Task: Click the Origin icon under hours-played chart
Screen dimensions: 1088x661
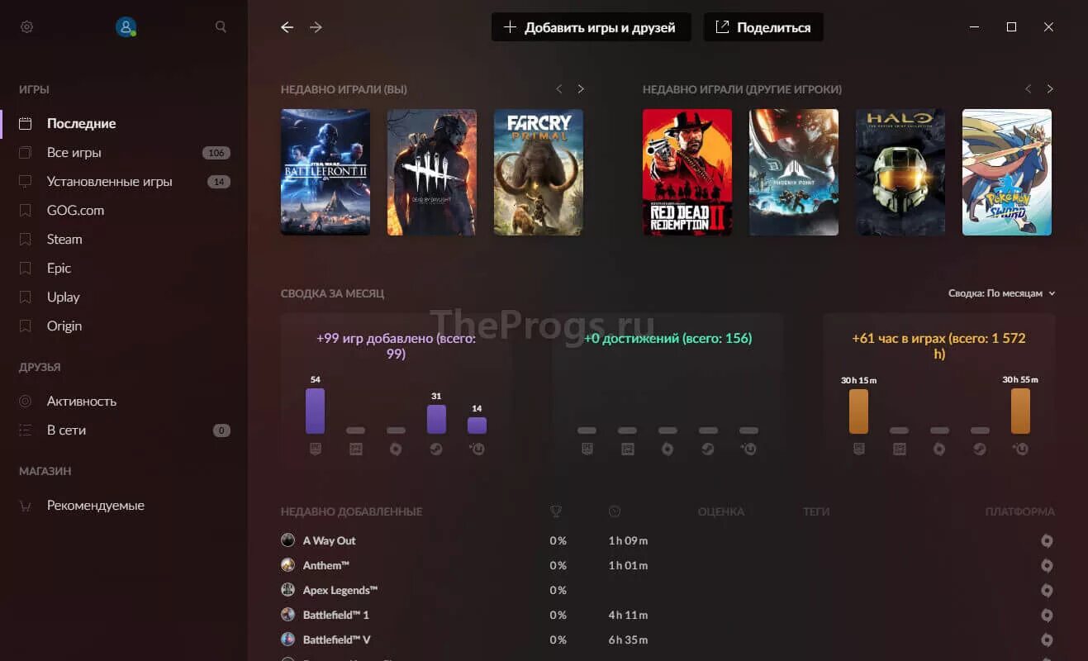Action: tap(939, 449)
